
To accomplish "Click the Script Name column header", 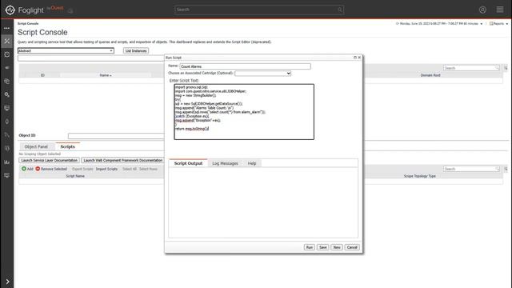I will [x=75, y=176].
